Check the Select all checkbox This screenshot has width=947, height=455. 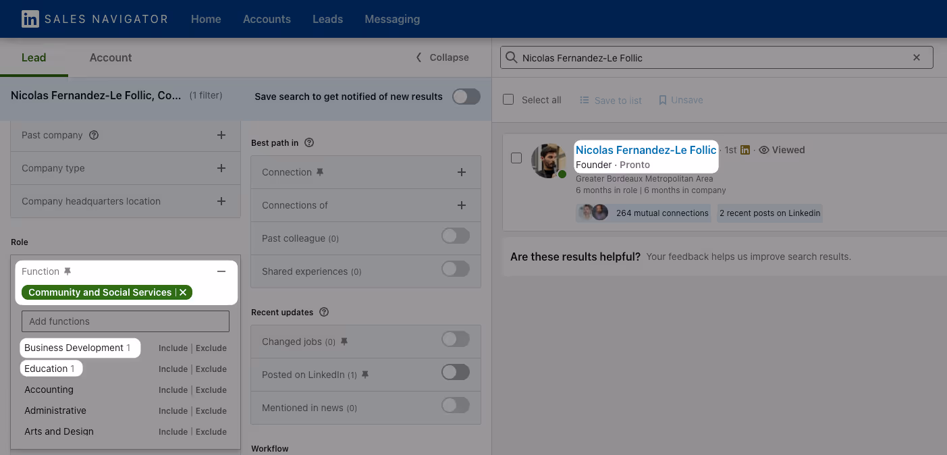[x=510, y=99]
